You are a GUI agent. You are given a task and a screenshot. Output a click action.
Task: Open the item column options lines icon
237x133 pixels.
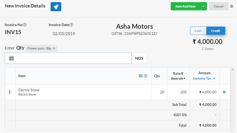(x=141, y=76)
